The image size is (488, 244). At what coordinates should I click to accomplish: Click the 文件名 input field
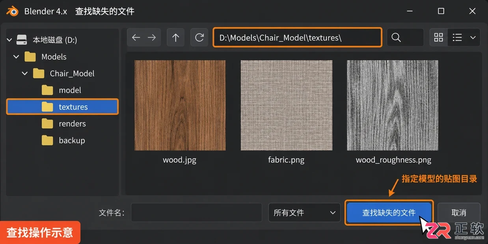pos(196,212)
